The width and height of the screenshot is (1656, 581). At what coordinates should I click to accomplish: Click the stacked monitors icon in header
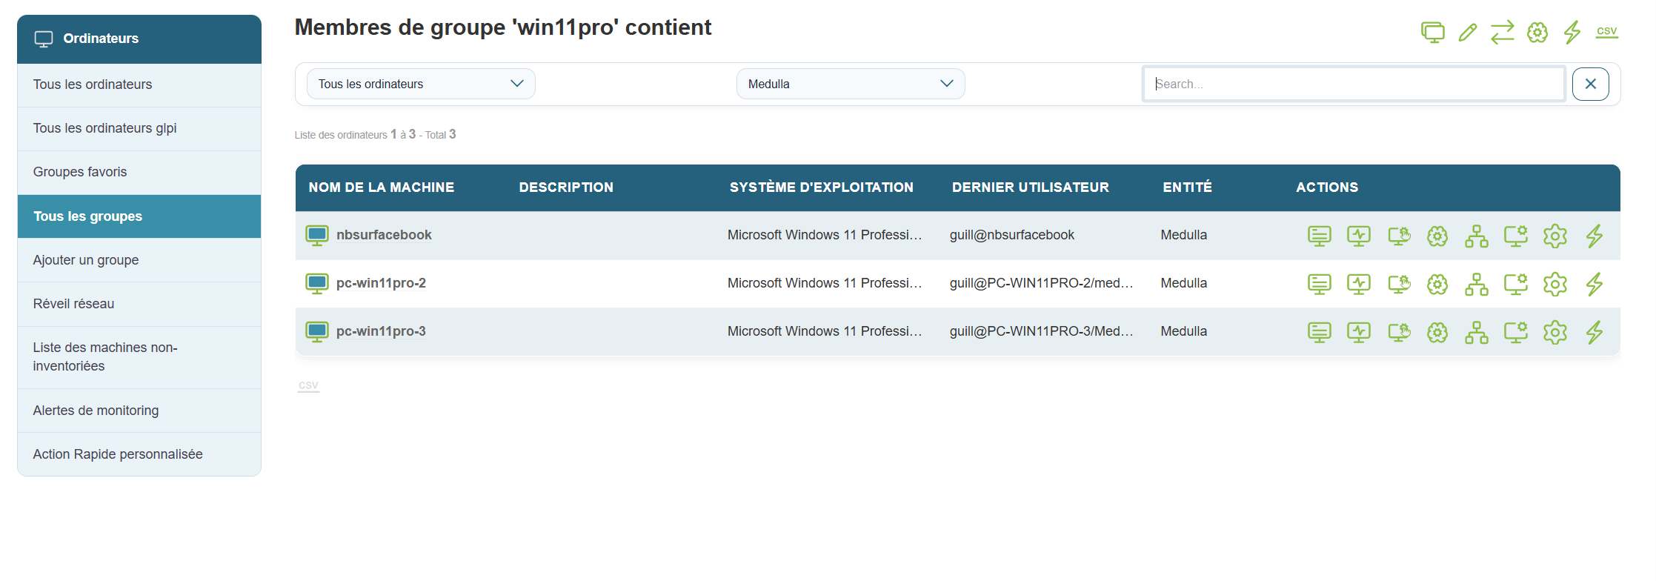tap(1432, 33)
